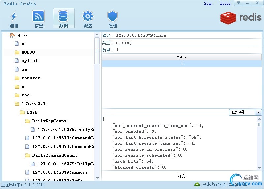Click the DB-0 home icon
This screenshot has width=264, height=189.
(x=12, y=35)
